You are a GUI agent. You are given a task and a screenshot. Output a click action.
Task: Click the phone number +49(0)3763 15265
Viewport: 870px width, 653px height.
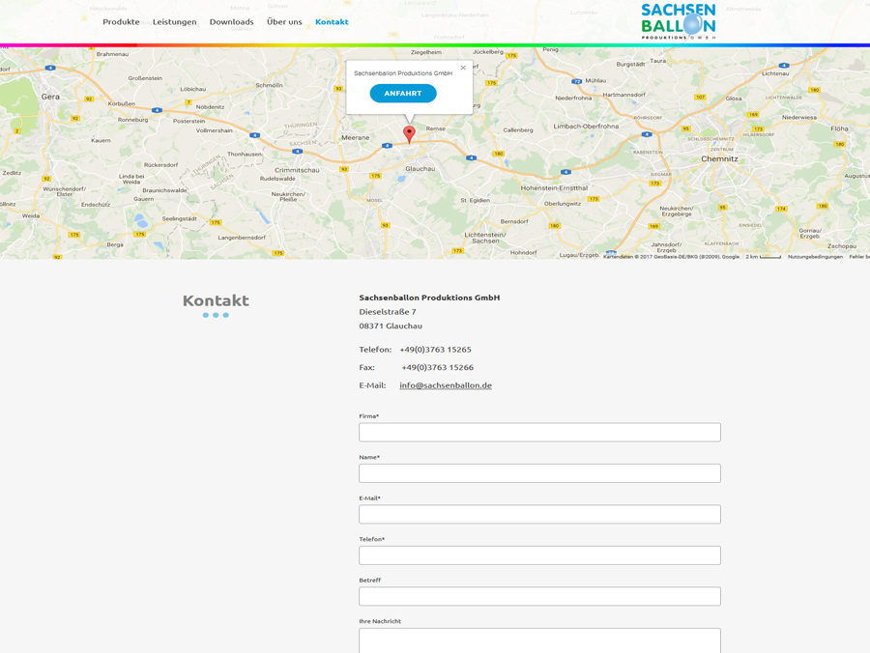(x=435, y=350)
